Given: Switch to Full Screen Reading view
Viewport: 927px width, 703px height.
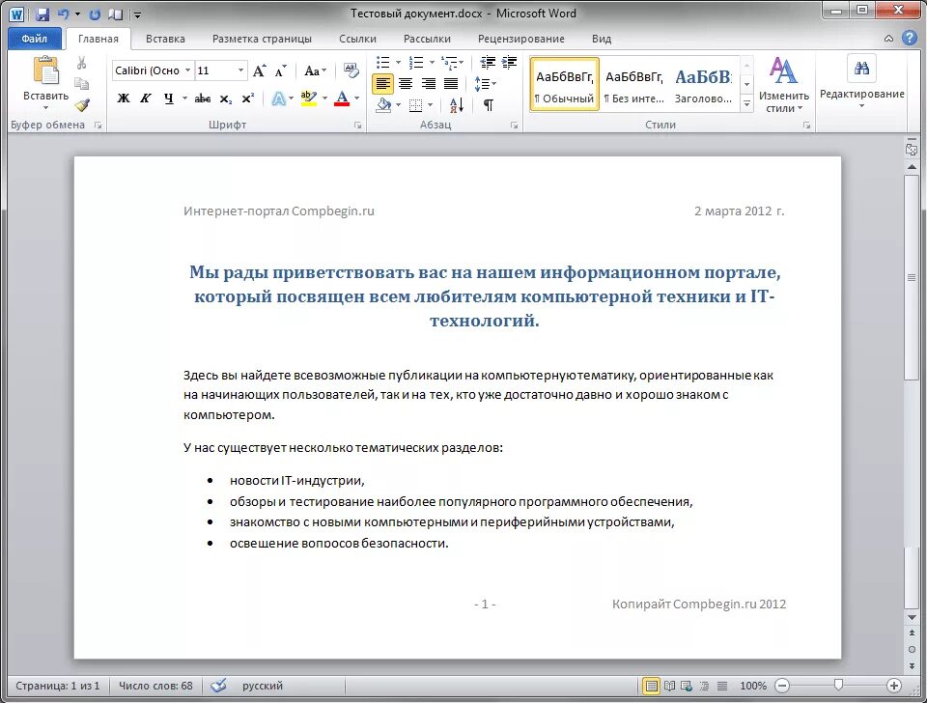Looking at the screenshot, I should tap(669, 686).
